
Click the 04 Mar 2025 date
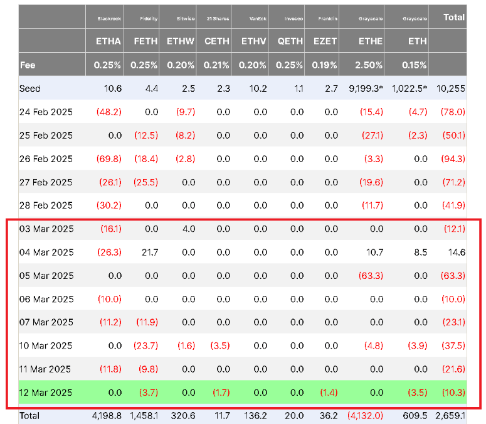click(x=46, y=252)
